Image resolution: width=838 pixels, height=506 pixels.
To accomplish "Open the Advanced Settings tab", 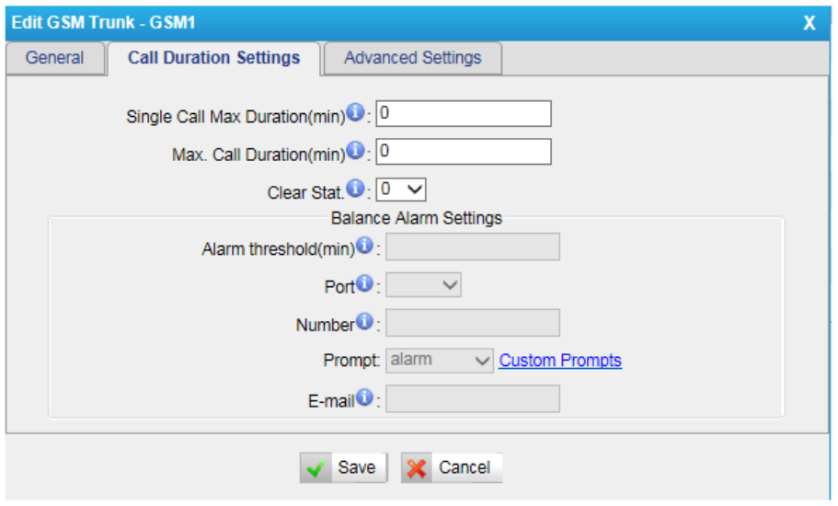I will click(412, 58).
